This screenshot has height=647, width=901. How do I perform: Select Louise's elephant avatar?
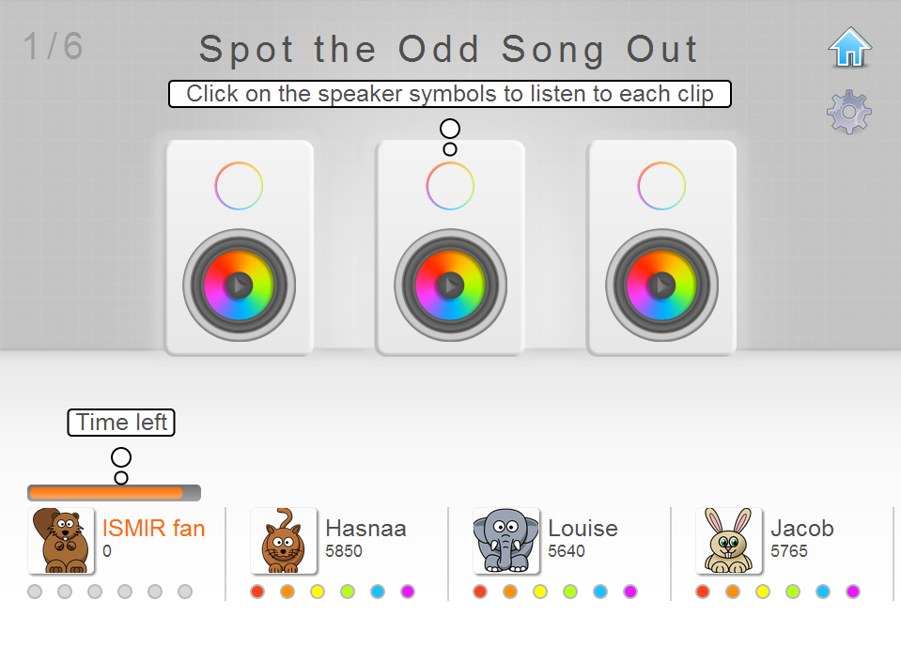506,541
